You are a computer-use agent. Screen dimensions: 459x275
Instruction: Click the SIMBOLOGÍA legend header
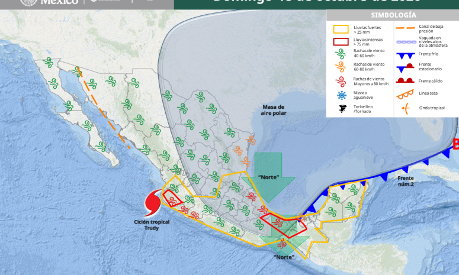(x=393, y=15)
